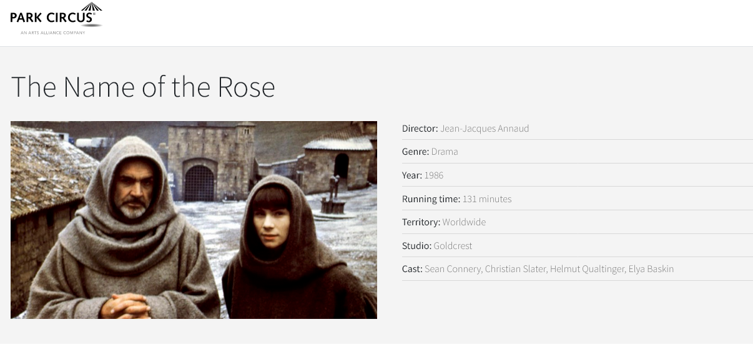
Task: Click the 'Territory:' label
Action: coord(421,222)
